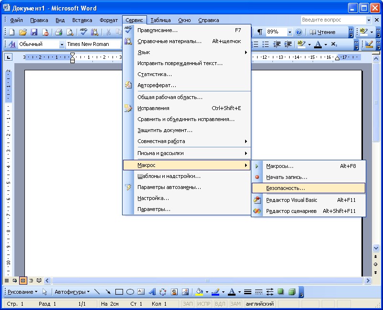
Task: Toggle the ЗАП macro recording indicator
Action: point(188,304)
